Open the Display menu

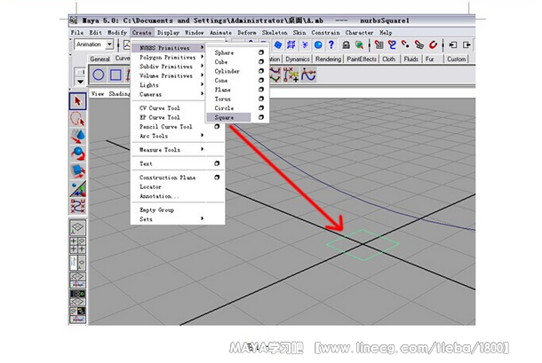pyautogui.click(x=168, y=33)
